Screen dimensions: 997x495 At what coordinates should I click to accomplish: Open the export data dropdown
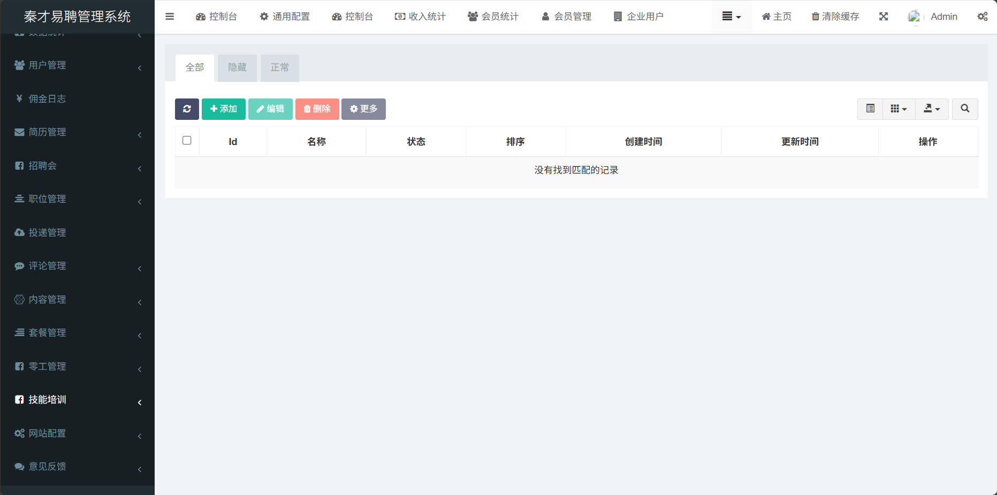point(932,109)
